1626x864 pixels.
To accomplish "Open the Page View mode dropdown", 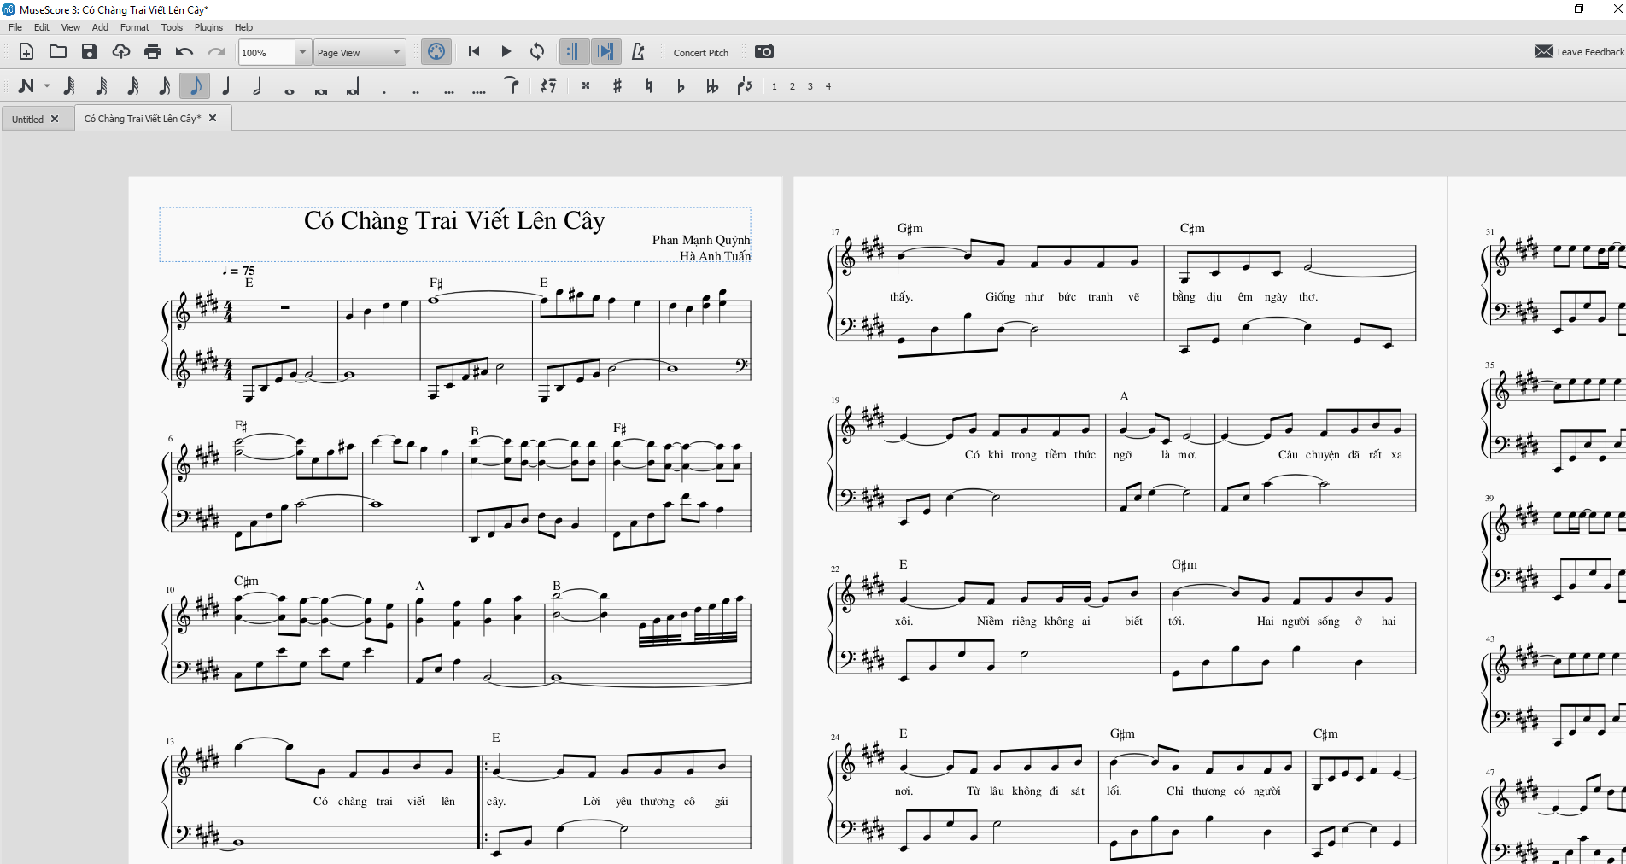I will click(360, 52).
